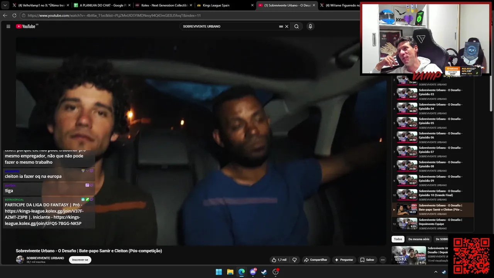Viewport: 494px width, 278px height.
Task: Close the Kolex tab
Action: point(191,5)
